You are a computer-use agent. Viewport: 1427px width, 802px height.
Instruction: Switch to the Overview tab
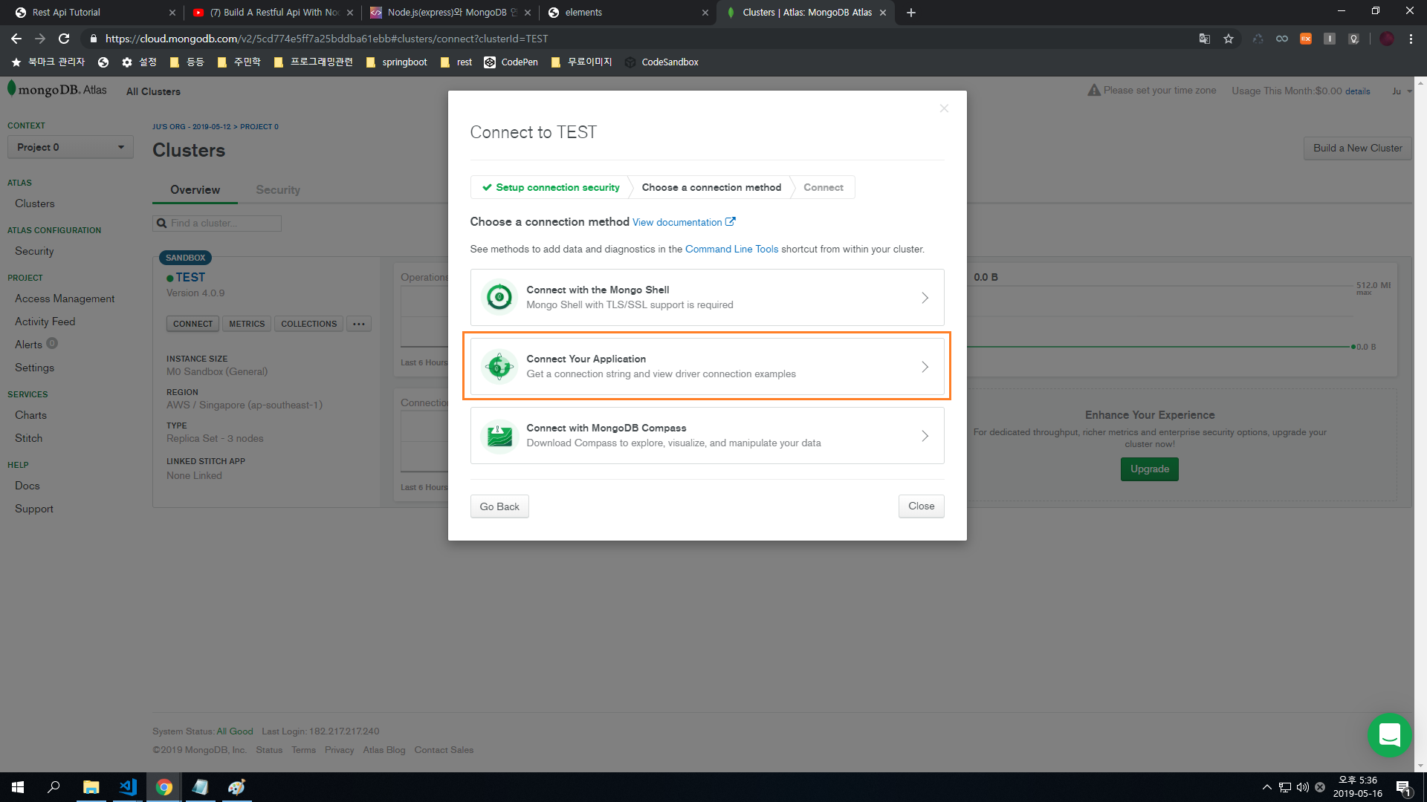(x=195, y=190)
